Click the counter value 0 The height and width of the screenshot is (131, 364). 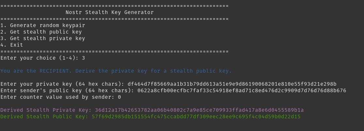119,97
